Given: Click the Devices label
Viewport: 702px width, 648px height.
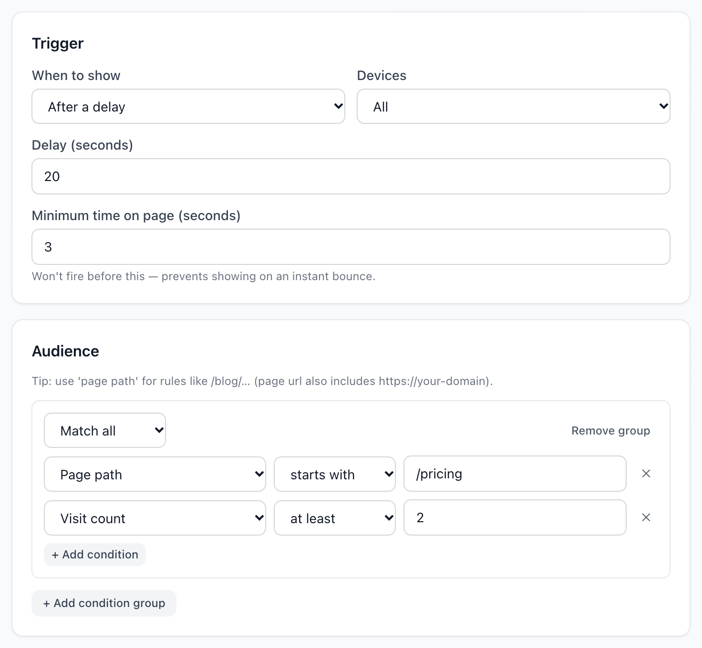Looking at the screenshot, I should [382, 75].
